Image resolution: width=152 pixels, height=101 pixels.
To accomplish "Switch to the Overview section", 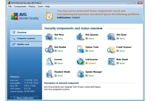I will 26,32.
